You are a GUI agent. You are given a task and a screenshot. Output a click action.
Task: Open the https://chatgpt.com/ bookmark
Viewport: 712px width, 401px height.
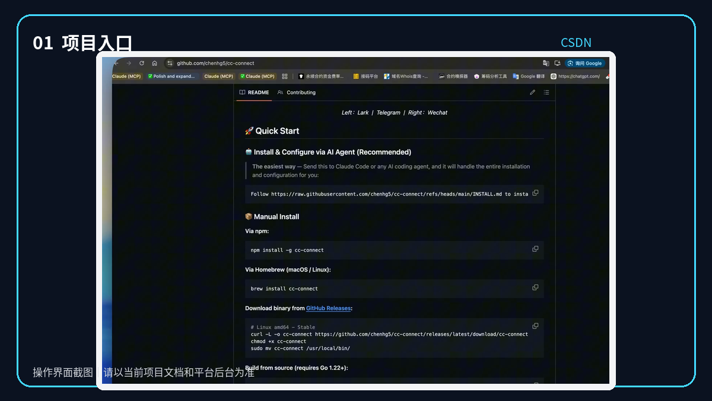point(576,76)
